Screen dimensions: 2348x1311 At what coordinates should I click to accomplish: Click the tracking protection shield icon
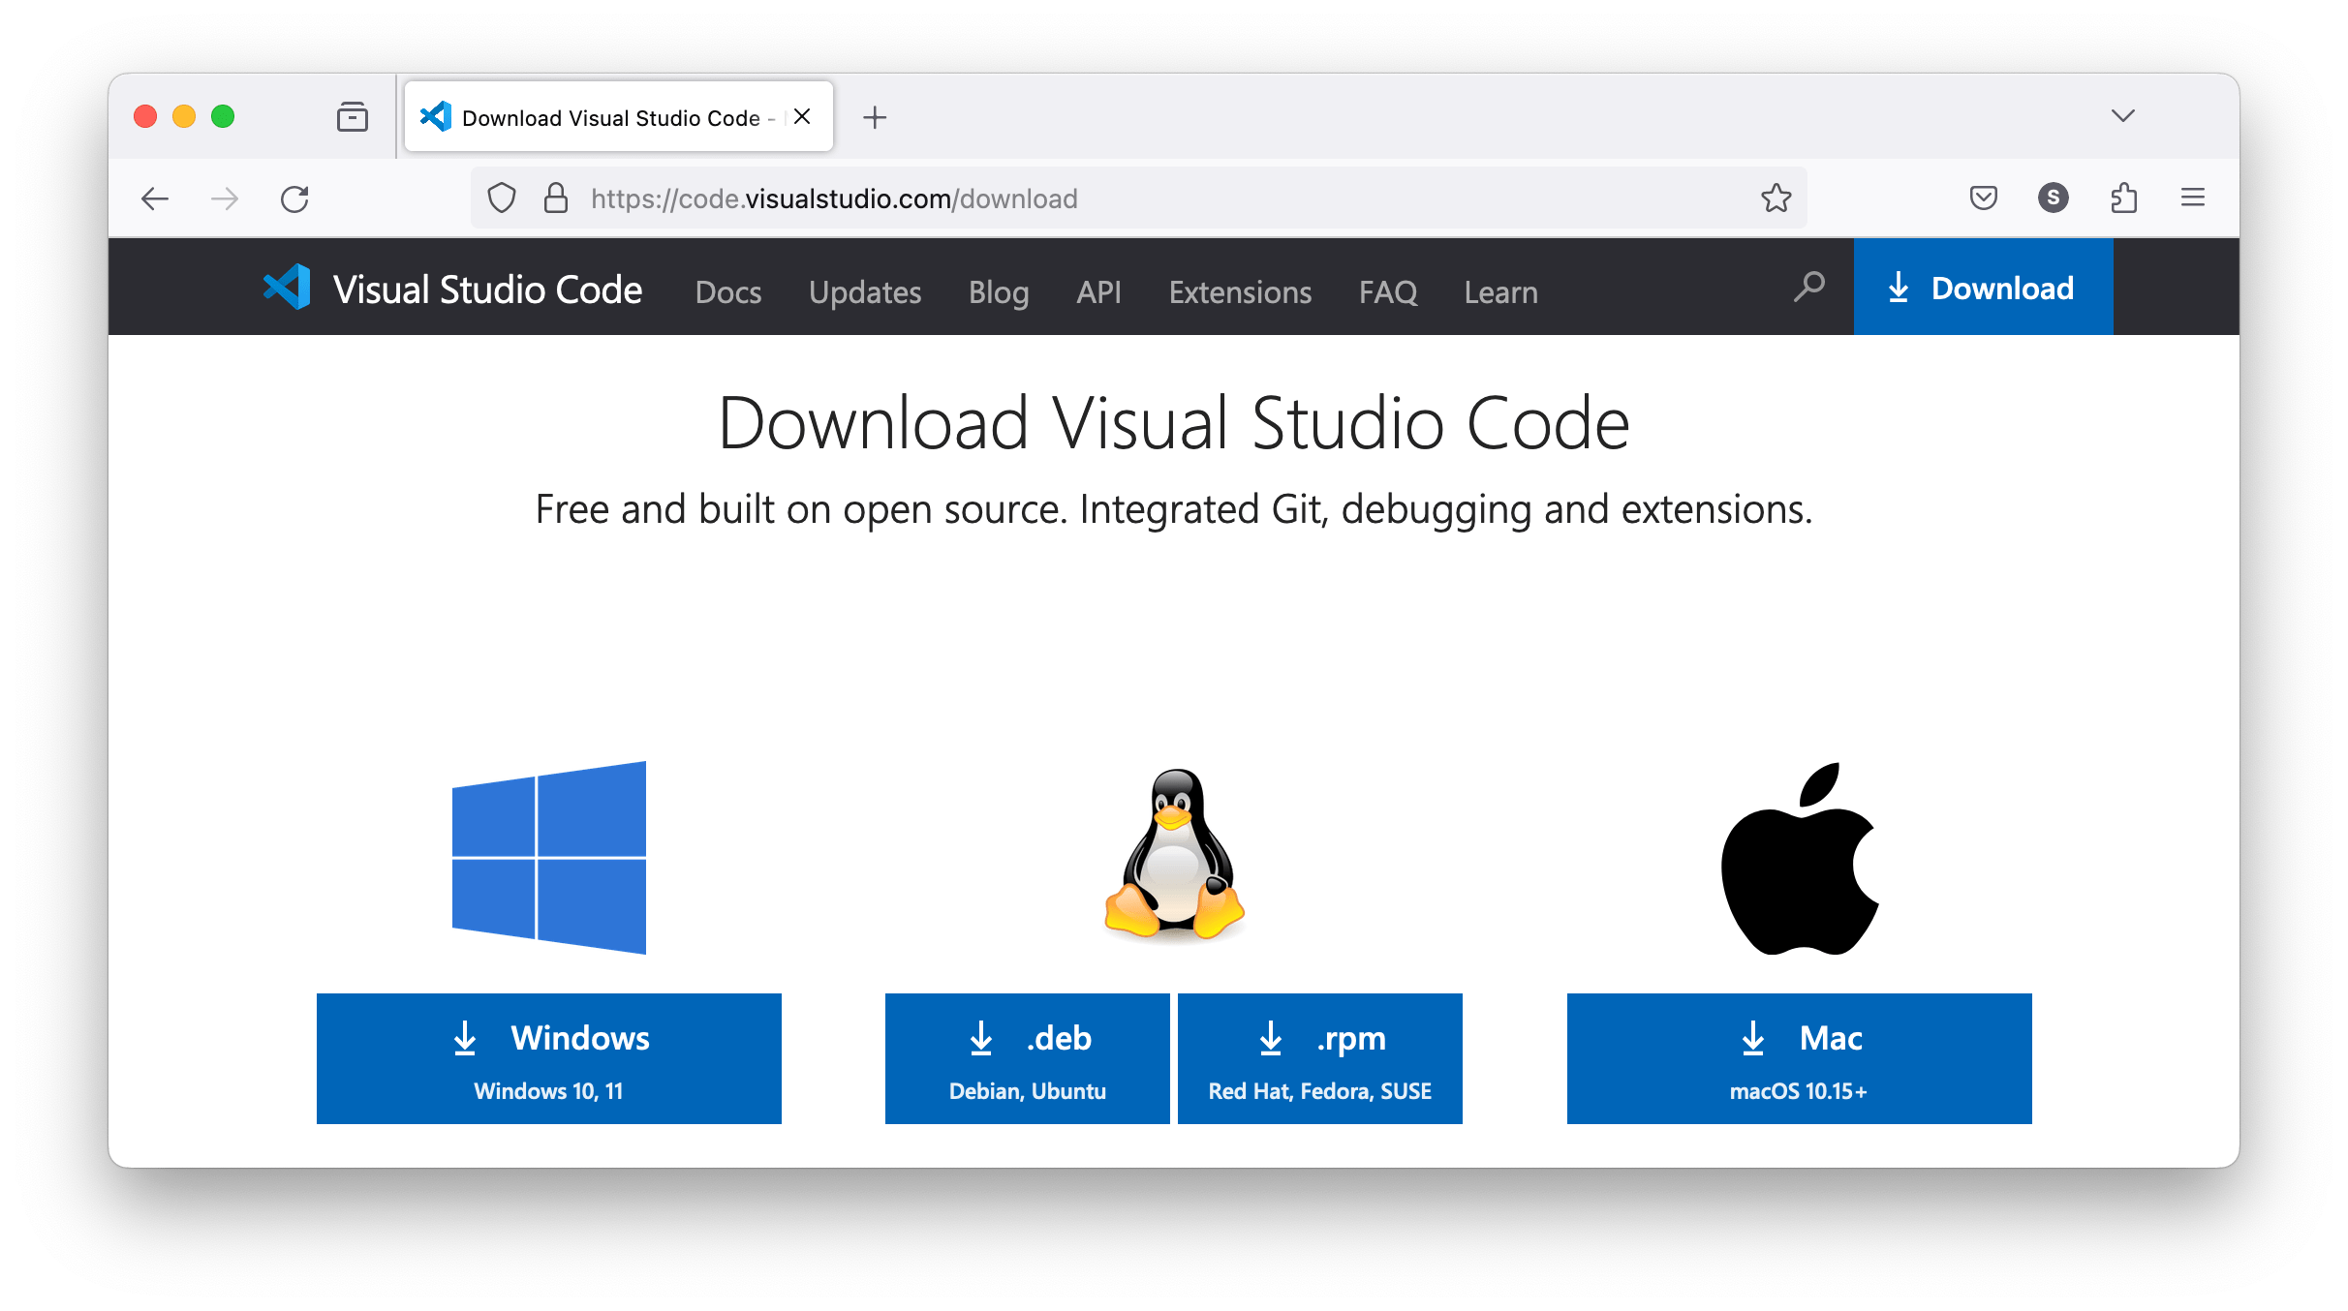tap(501, 198)
